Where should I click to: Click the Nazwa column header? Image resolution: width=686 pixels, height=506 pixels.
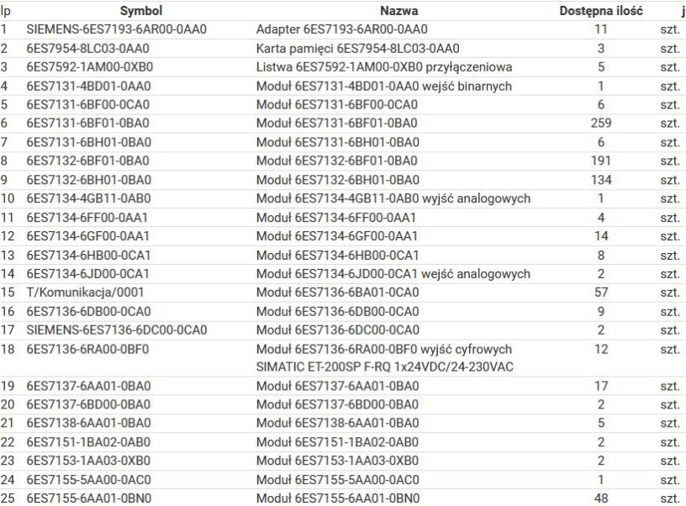tap(398, 10)
